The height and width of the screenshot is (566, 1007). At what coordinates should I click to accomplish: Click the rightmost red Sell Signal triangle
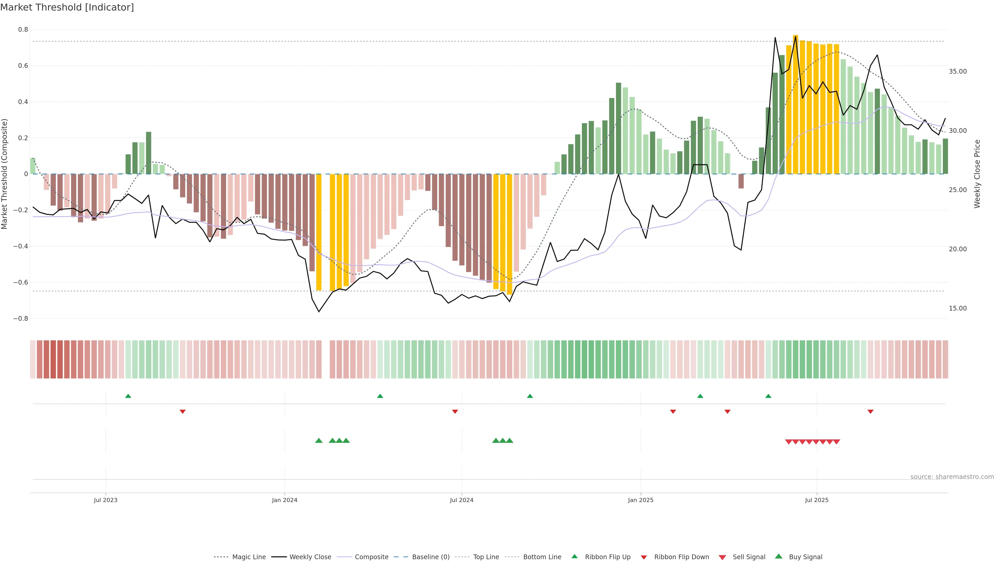click(x=836, y=442)
